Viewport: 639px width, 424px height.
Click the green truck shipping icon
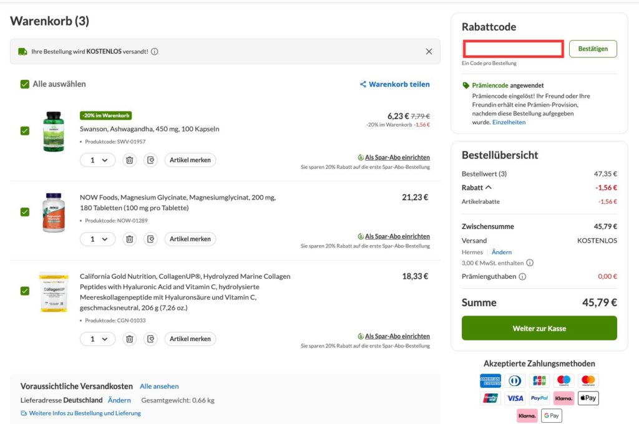tap(23, 52)
